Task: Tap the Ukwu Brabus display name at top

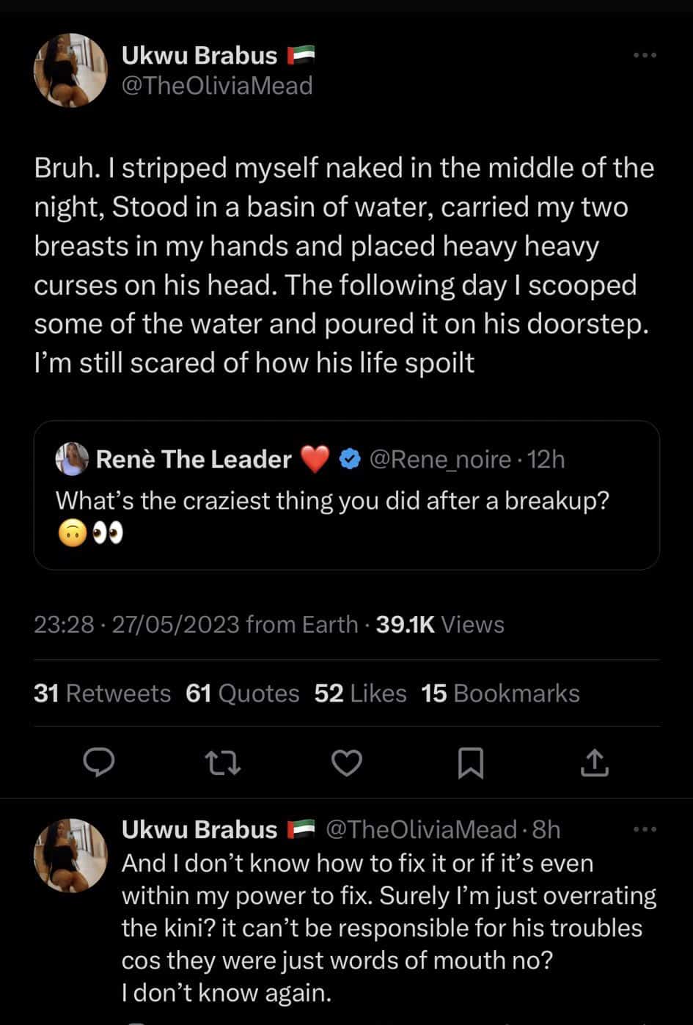Action: [199, 56]
